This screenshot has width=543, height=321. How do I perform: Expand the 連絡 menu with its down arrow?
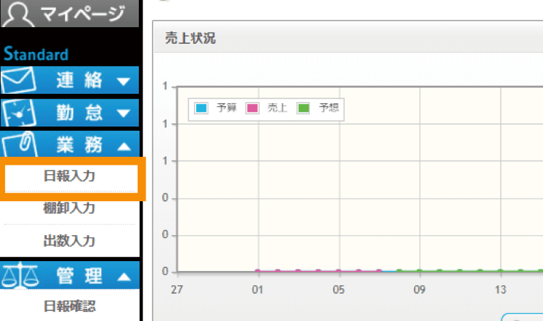(x=123, y=81)
